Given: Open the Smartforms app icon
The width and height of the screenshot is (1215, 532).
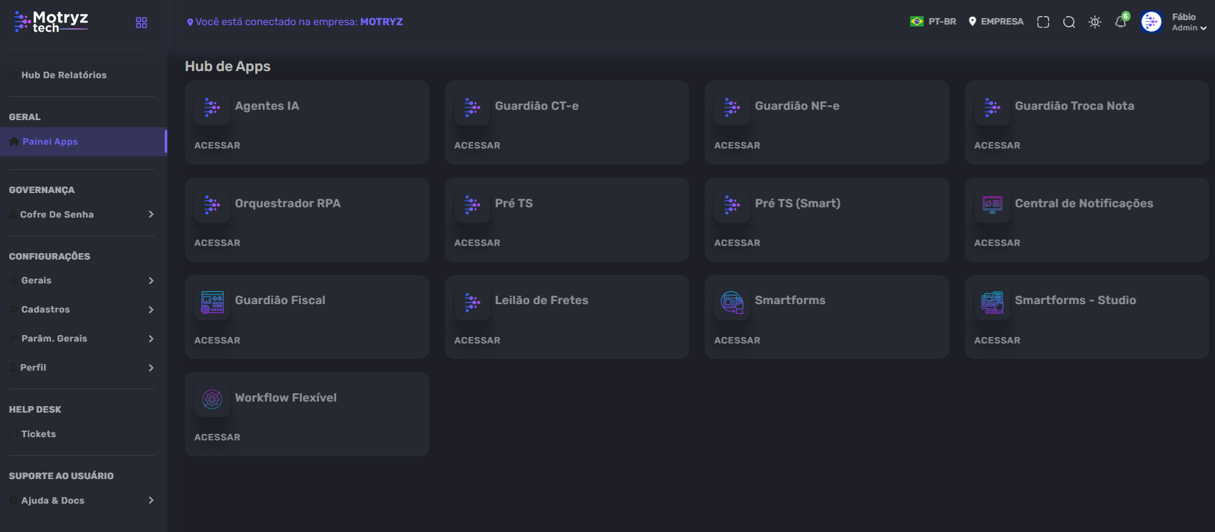Looking at the screenshot, I should 732,302.
